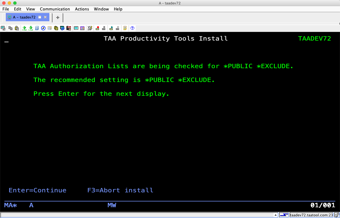Click the Enter=Continue function key label
The image size is (340, 218).
38,190
